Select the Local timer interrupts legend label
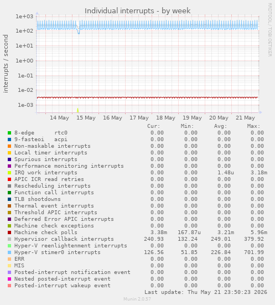The width and height of the screenshot is (275, 305). [51, 153]
